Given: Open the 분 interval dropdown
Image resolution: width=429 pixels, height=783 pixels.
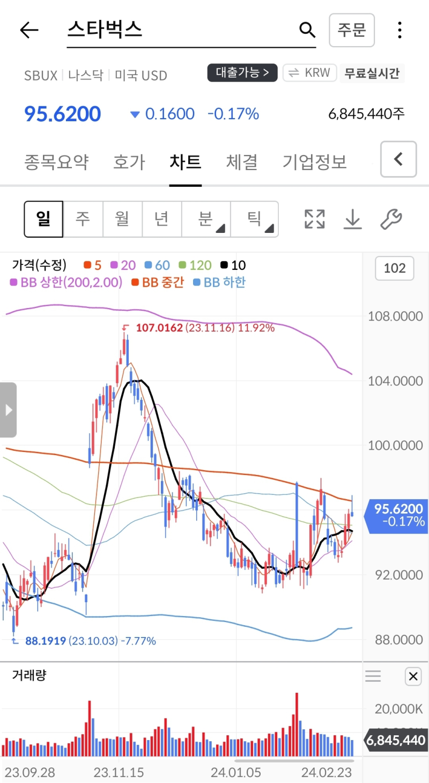Looking at the screenshot, I should click(x=207, y=219).
